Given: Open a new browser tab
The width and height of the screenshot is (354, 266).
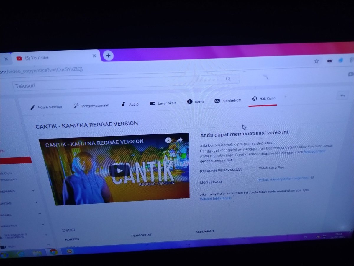Looking at the screenshot, I should coord(108,55).
